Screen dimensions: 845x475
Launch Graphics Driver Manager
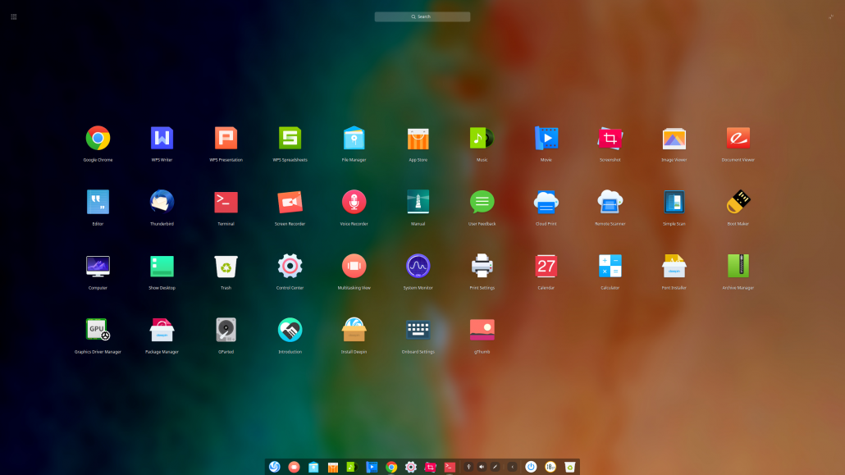click(x=98, y=330)
